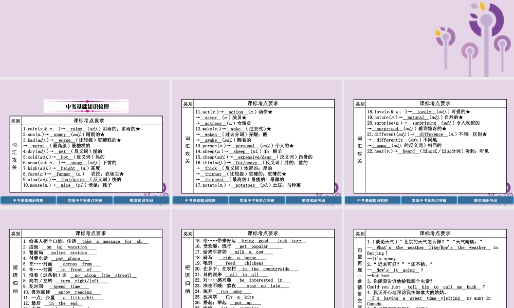Screen dimensions: 514x308
Task: Click the line '22. hear → heard'
Action: click(428, 151)
